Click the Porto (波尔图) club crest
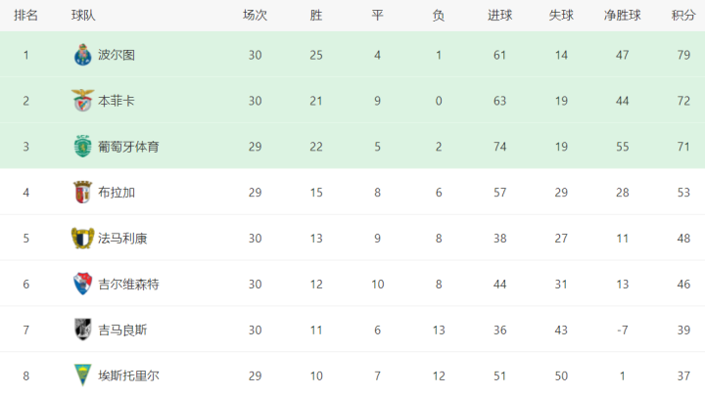705x396 pixels. pyautogui.click(x=82, y=55)
